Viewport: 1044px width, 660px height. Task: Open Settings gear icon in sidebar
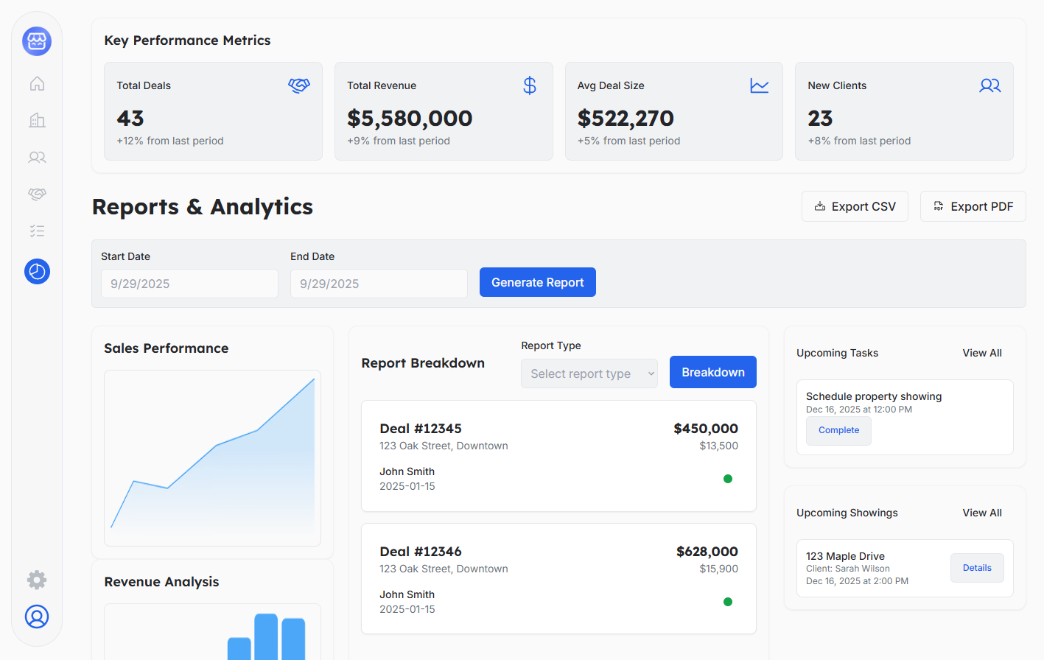37,580
